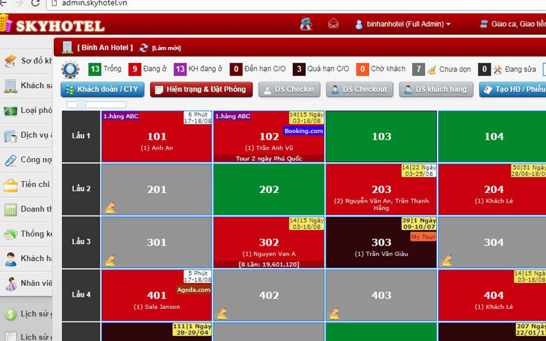546x341 pixels.
Task: Click the Bình An Hotel building icon
Action: (x=68, y=48)
